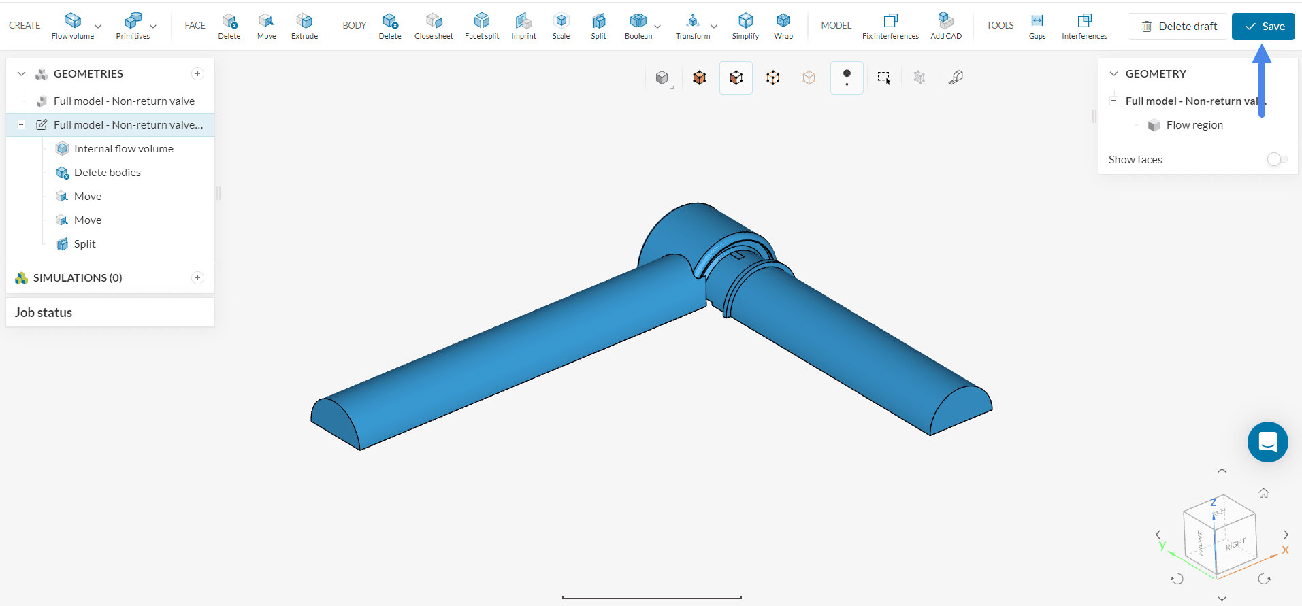The width and height of the screenshot is (1302, 606).
Task: Click the RIGHT face of orientation cube
Action: pyautogui.click(x=1235, y=544)
